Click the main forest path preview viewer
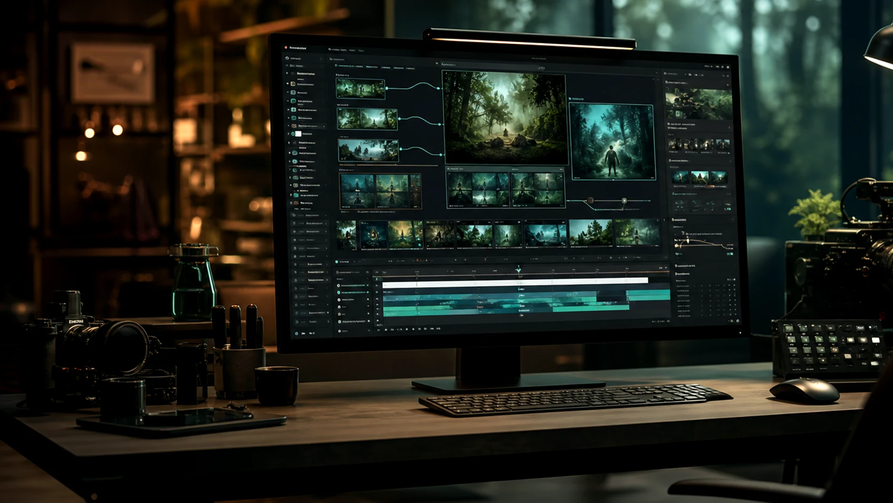 [505, 118]
